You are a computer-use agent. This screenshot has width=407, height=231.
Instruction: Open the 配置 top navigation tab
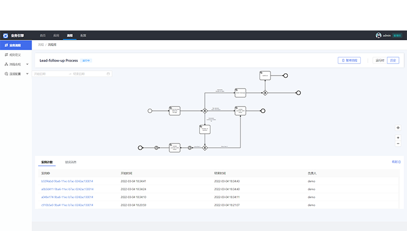pos(83,35)
